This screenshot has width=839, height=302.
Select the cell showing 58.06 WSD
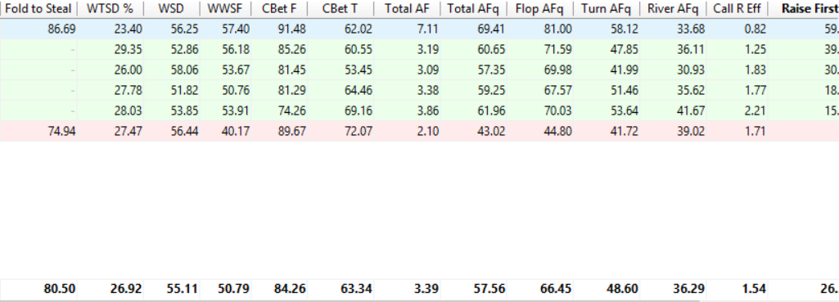coord(172,70)
